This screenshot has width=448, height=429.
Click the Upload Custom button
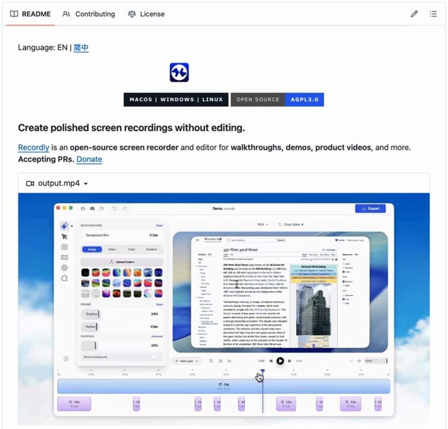(122, 262)
